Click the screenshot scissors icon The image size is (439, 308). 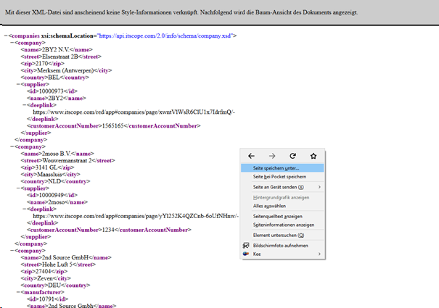pyautogui.click(x=246, y=246)
